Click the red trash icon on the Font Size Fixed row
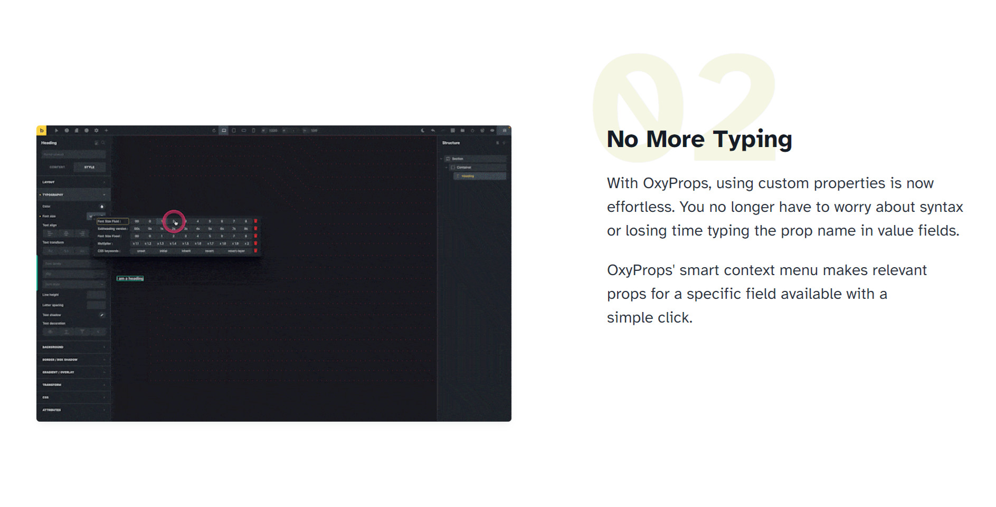The width and height of the screenshot is (996, 507). click(255, 236)
